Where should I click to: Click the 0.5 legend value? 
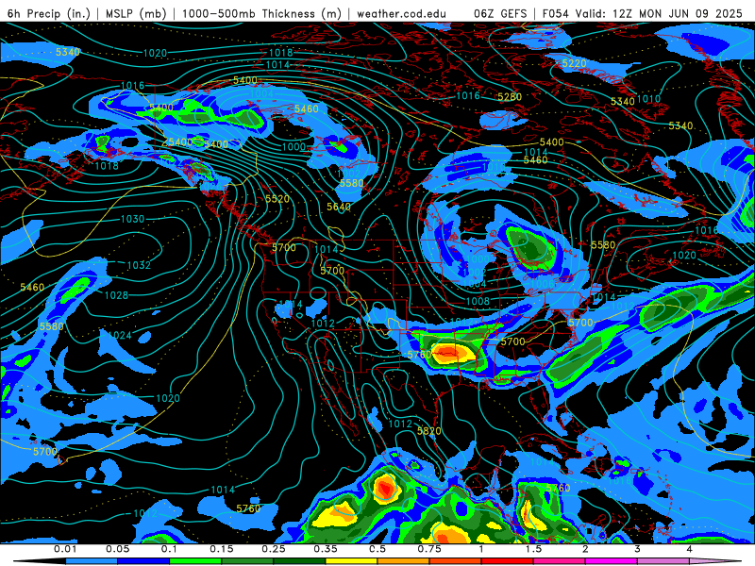pyautogui.click(x=377, y=549)
